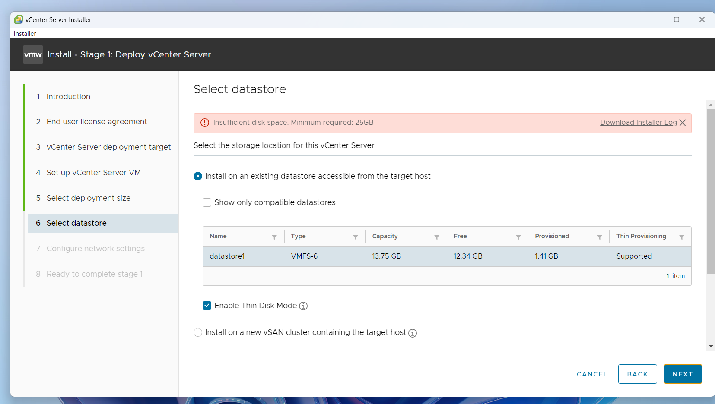The image size is (715, 404).
Task: Click the Provisioned column filter icon
Action: coord(599,237)
